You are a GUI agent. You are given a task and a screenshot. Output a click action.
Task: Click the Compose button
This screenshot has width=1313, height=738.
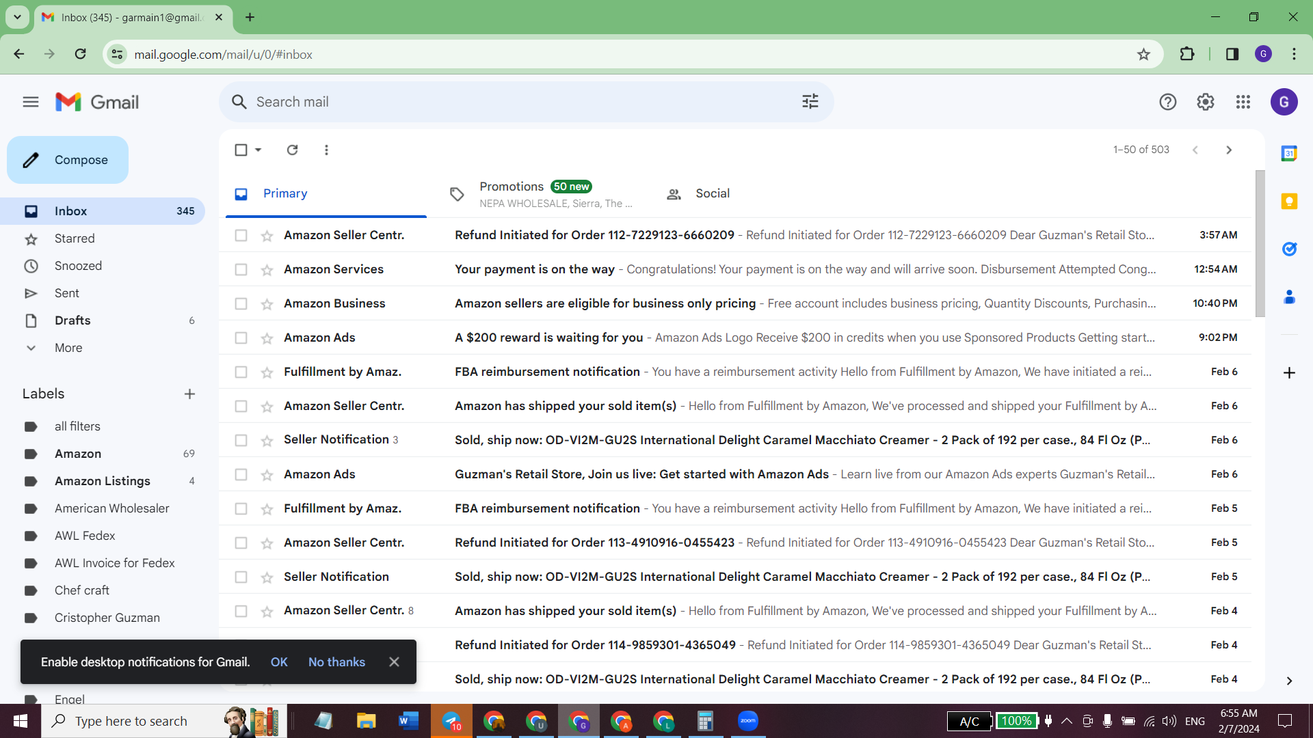click(68, 160)
